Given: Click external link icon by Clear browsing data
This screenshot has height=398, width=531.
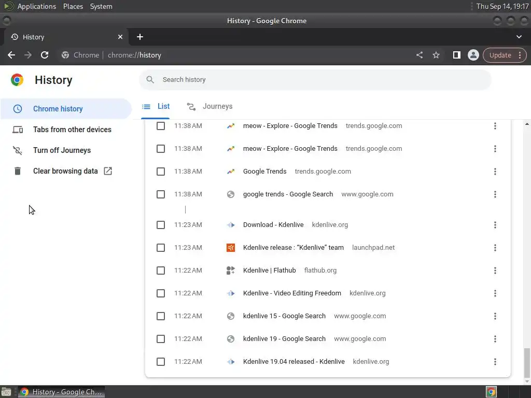Looking at the screenshot, I should point(108,171).
